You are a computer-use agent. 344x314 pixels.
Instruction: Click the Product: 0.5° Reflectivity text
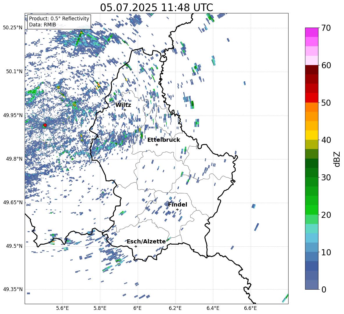(x=59, y=18)
